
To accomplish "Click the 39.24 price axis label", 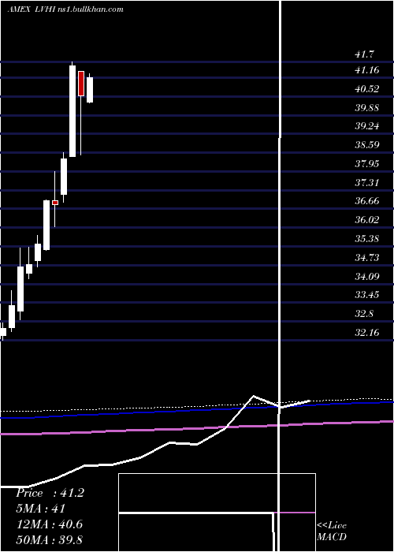I will click(367, 126).
